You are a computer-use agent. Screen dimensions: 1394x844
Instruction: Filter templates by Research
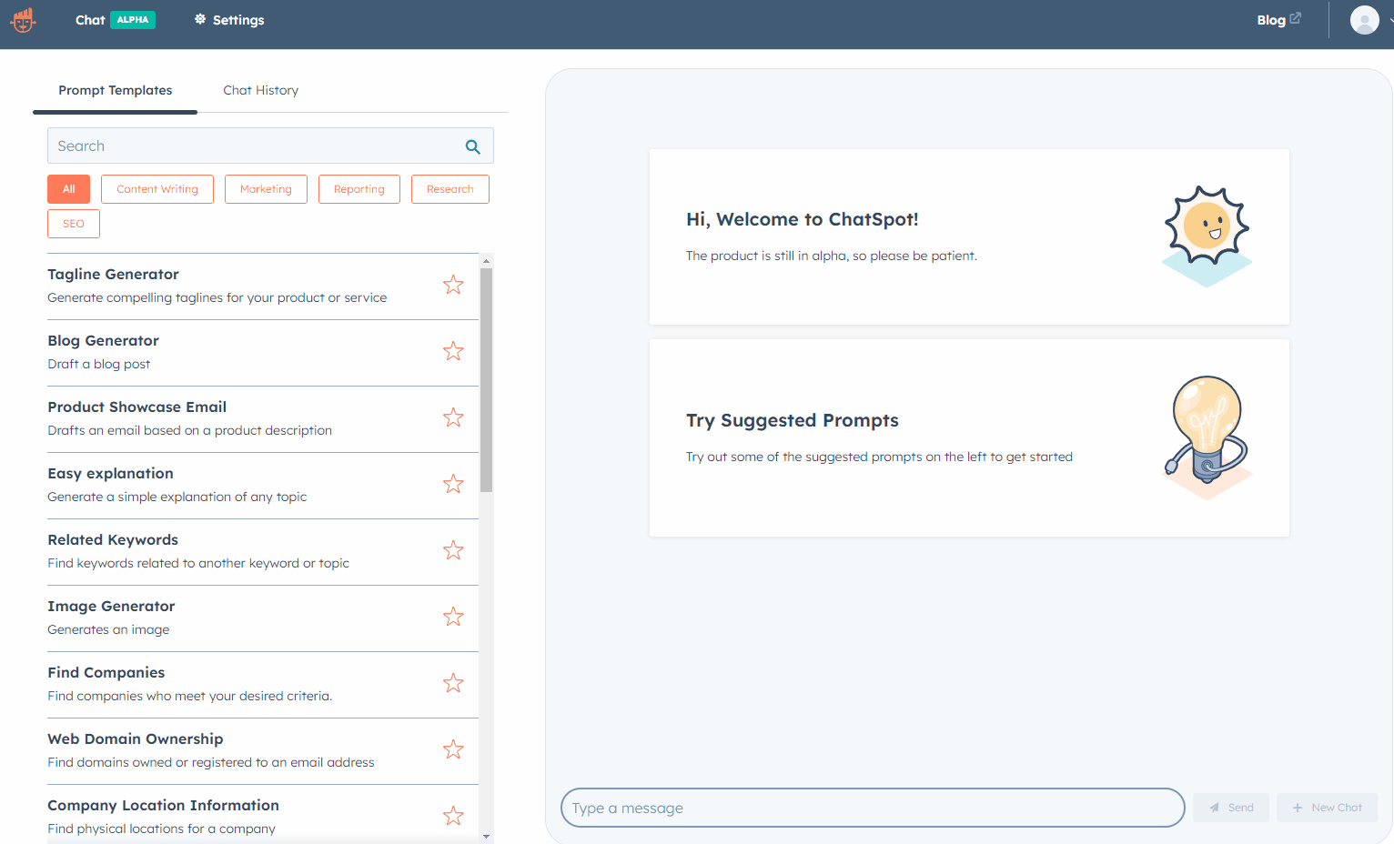point(450,189)
